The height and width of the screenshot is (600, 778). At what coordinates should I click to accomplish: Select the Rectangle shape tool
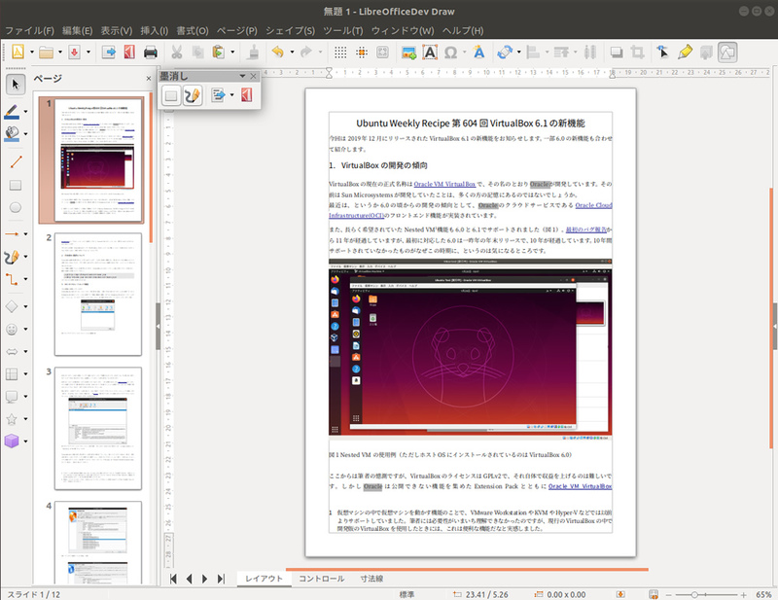tap(16, 185)
